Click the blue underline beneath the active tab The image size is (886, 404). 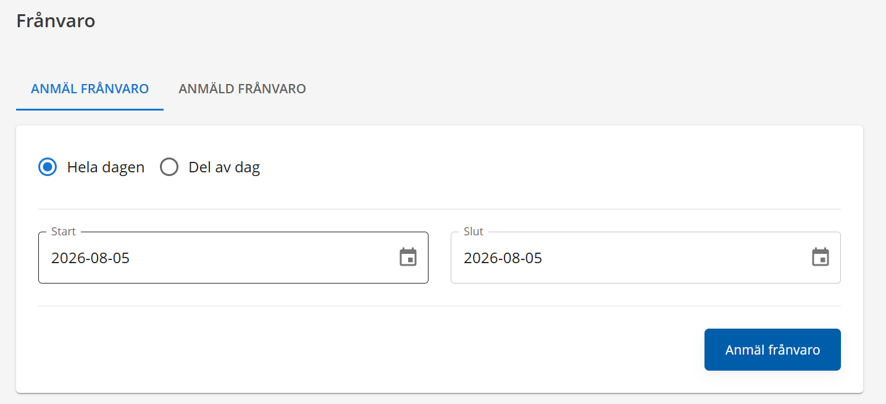[90, 109]
